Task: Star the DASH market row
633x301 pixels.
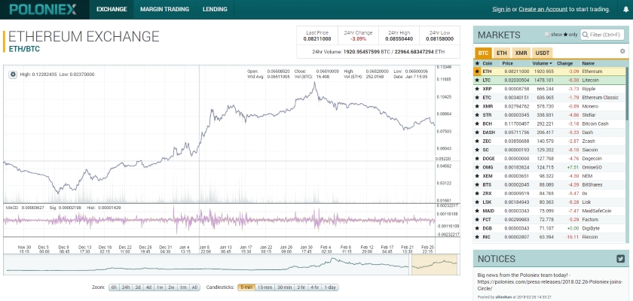Action: point(477,132)
